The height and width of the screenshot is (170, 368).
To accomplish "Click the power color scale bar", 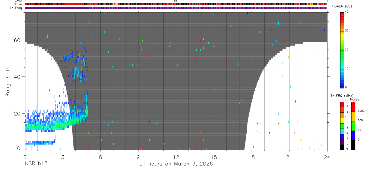I will (342, 50).
